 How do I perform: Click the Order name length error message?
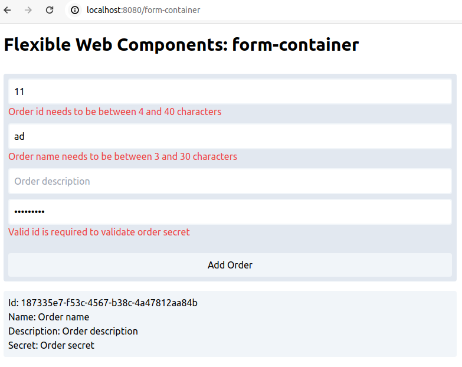tap(123, 156)
